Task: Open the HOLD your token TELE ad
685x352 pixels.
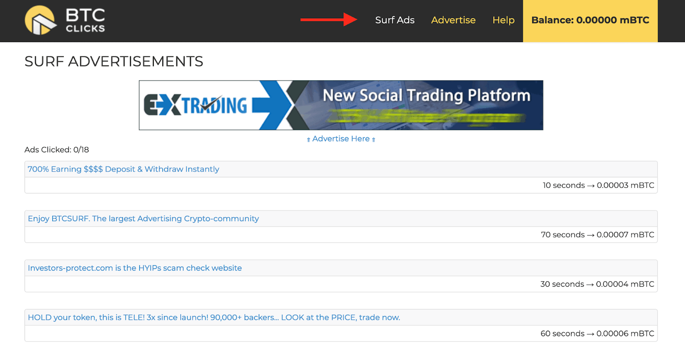Action: click(214, 317)
